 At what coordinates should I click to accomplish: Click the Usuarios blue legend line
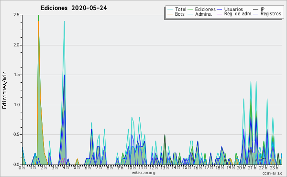click(x=219, y=10)
